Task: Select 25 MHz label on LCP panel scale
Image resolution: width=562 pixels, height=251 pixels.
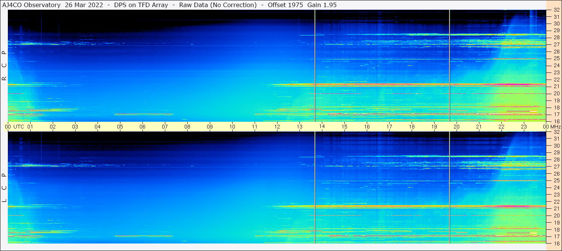Action: point(556,180)
